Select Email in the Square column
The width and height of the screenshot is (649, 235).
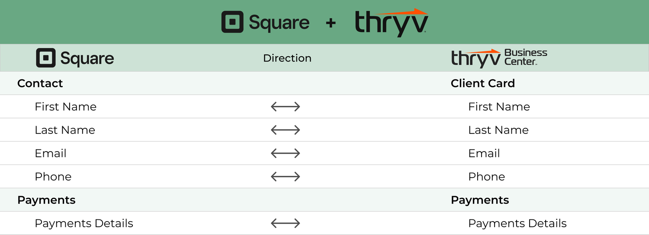[51, 153]
